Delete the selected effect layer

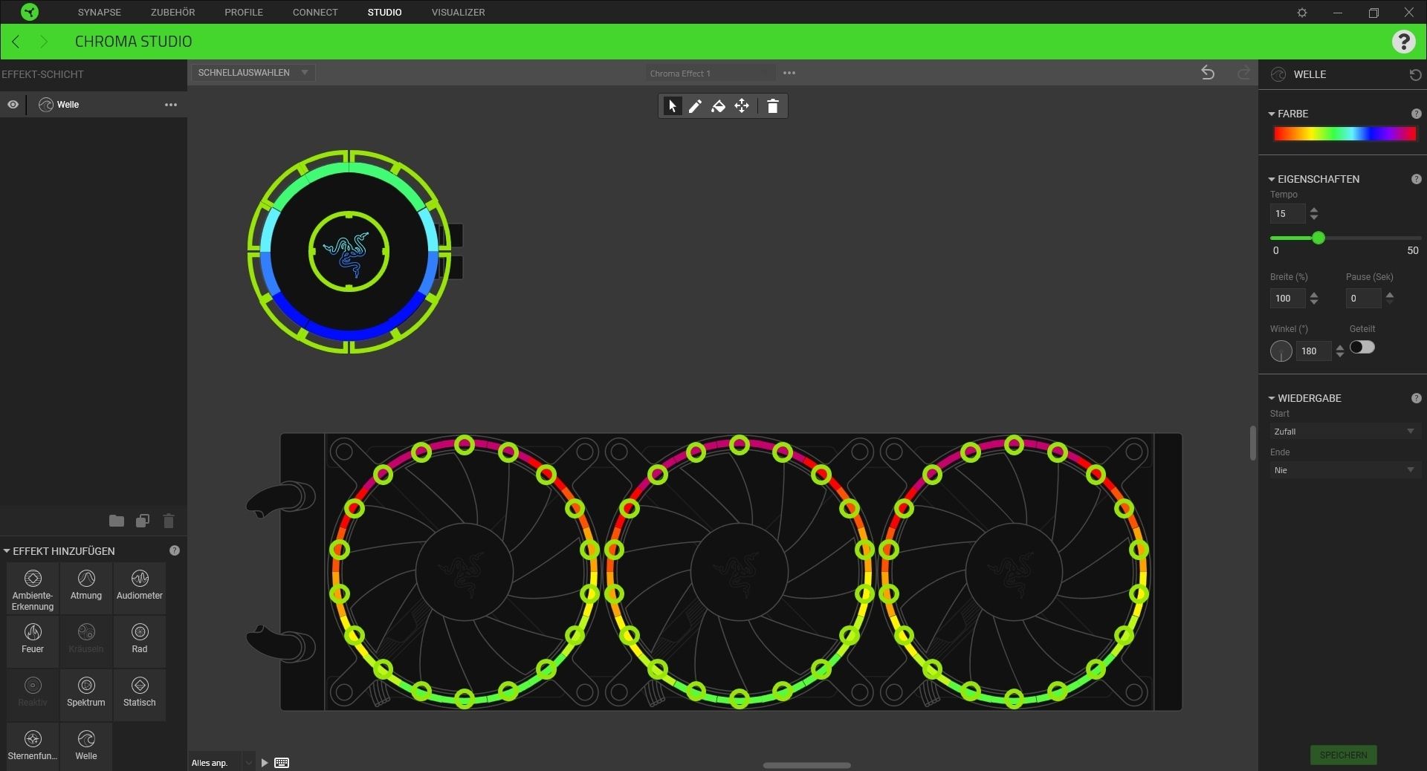pyautogui.click(x=169, y=521)
